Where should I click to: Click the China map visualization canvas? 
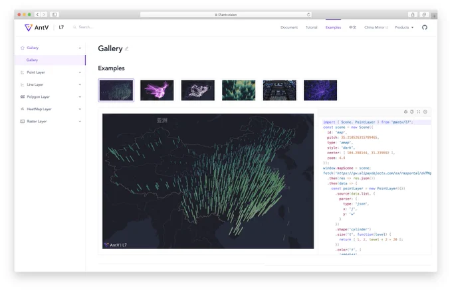[208, 181]
